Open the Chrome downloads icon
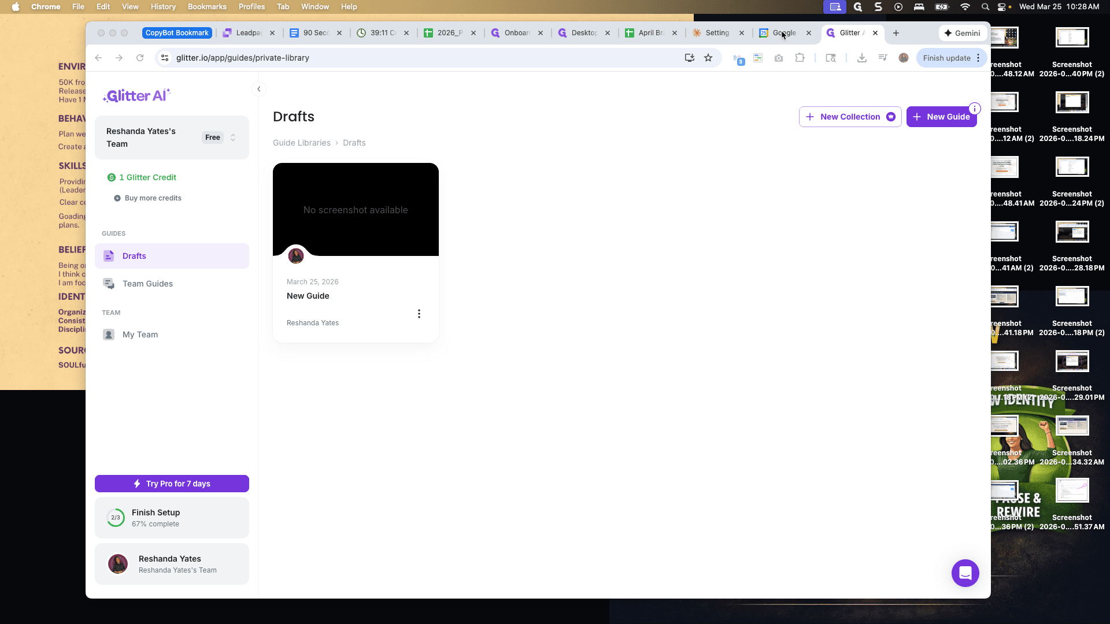Screen dimensions: 1110x624 861,58
